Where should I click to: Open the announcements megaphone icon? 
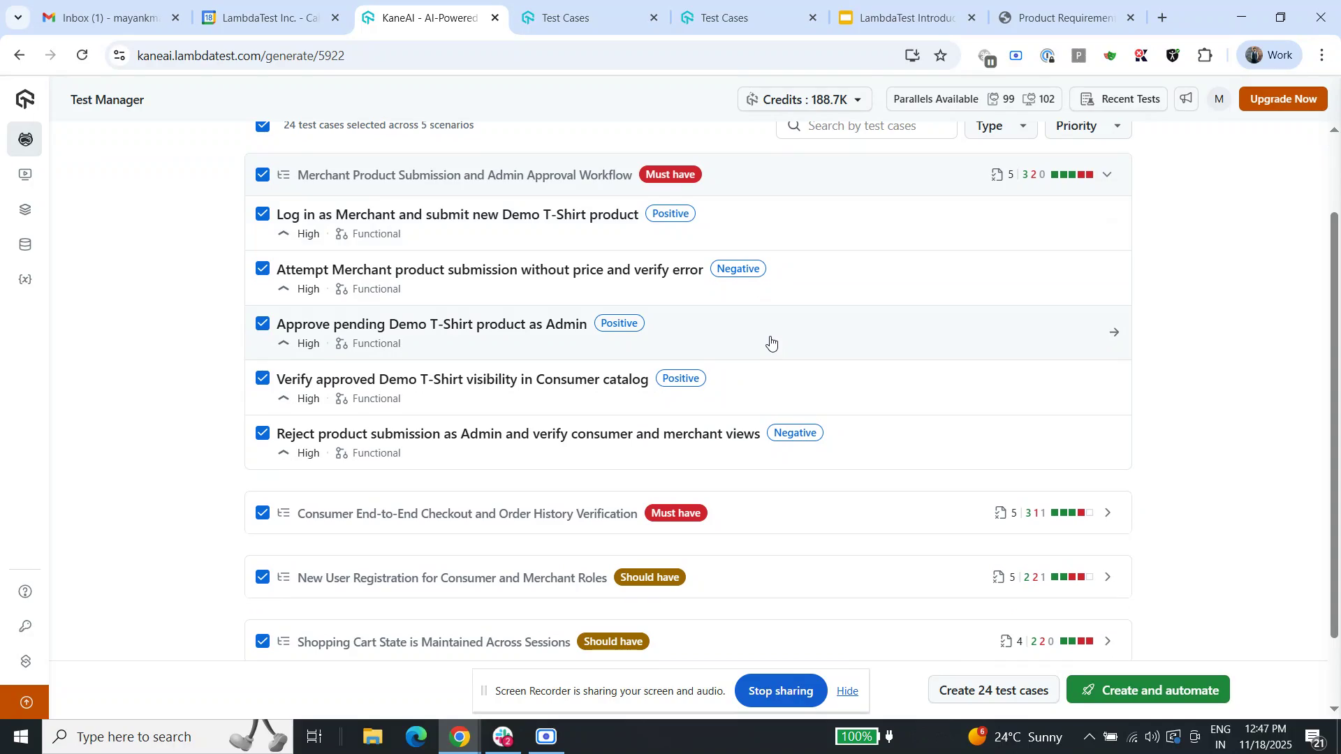coord(1185,98)
